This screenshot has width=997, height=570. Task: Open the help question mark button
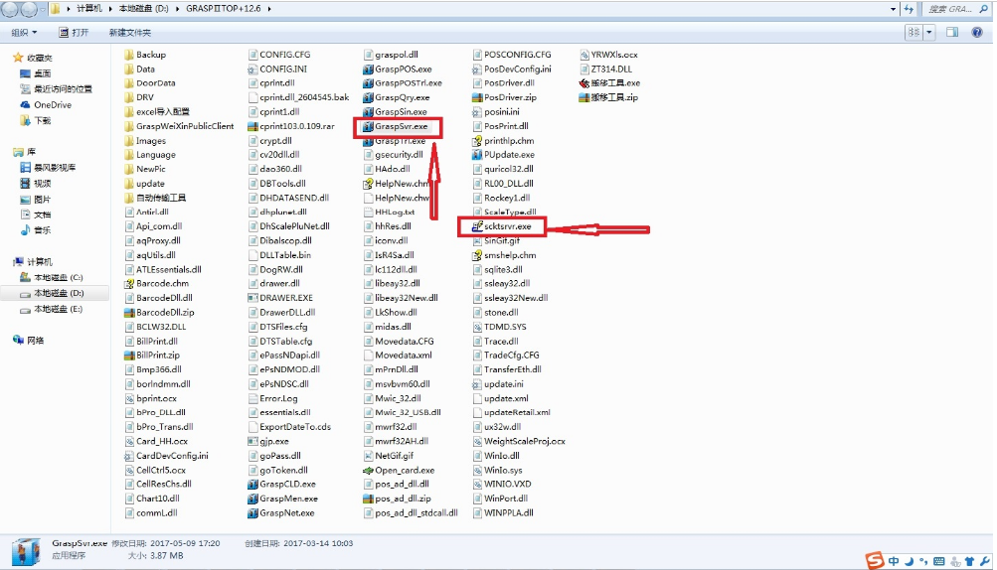(x=977, y=33)
